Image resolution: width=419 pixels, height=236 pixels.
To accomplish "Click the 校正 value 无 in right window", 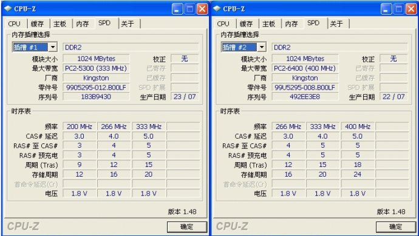I will [x=393, y=59].
